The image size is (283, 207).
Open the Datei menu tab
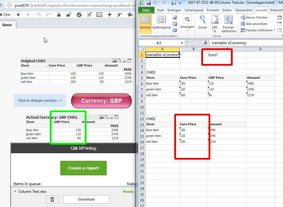tap(146, 10)
